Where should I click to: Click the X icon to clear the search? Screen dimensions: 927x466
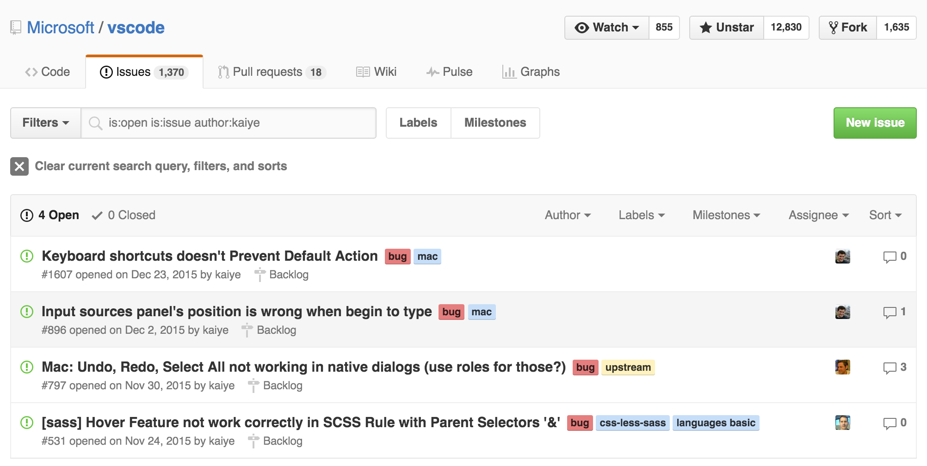pyautogui.click(x=19, y=166)
